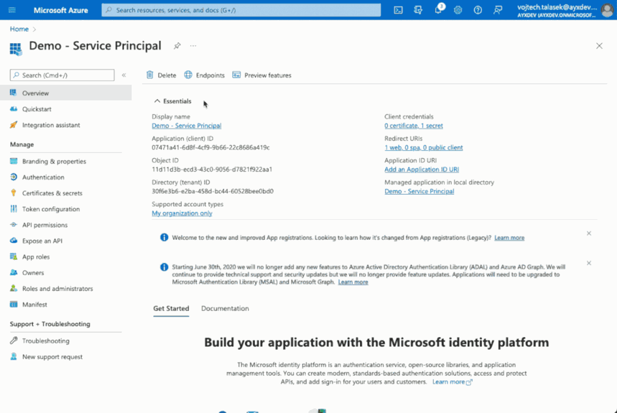Screen dimensions: 617x413
Task: Open the more options ellipsis beside title
Action: [193, 46]
